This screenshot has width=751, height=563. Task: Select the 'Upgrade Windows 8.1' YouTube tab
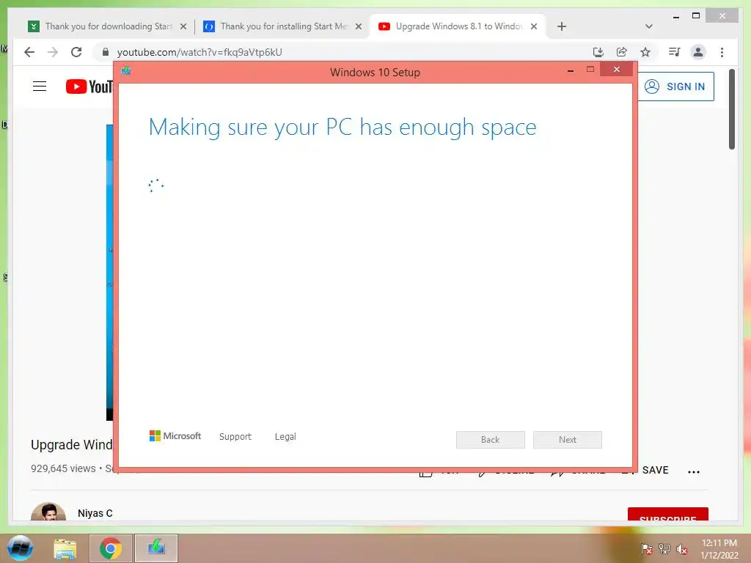click(458, 26)
